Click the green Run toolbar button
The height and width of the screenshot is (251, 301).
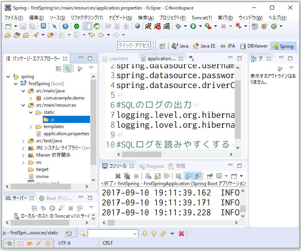[193, 26]
